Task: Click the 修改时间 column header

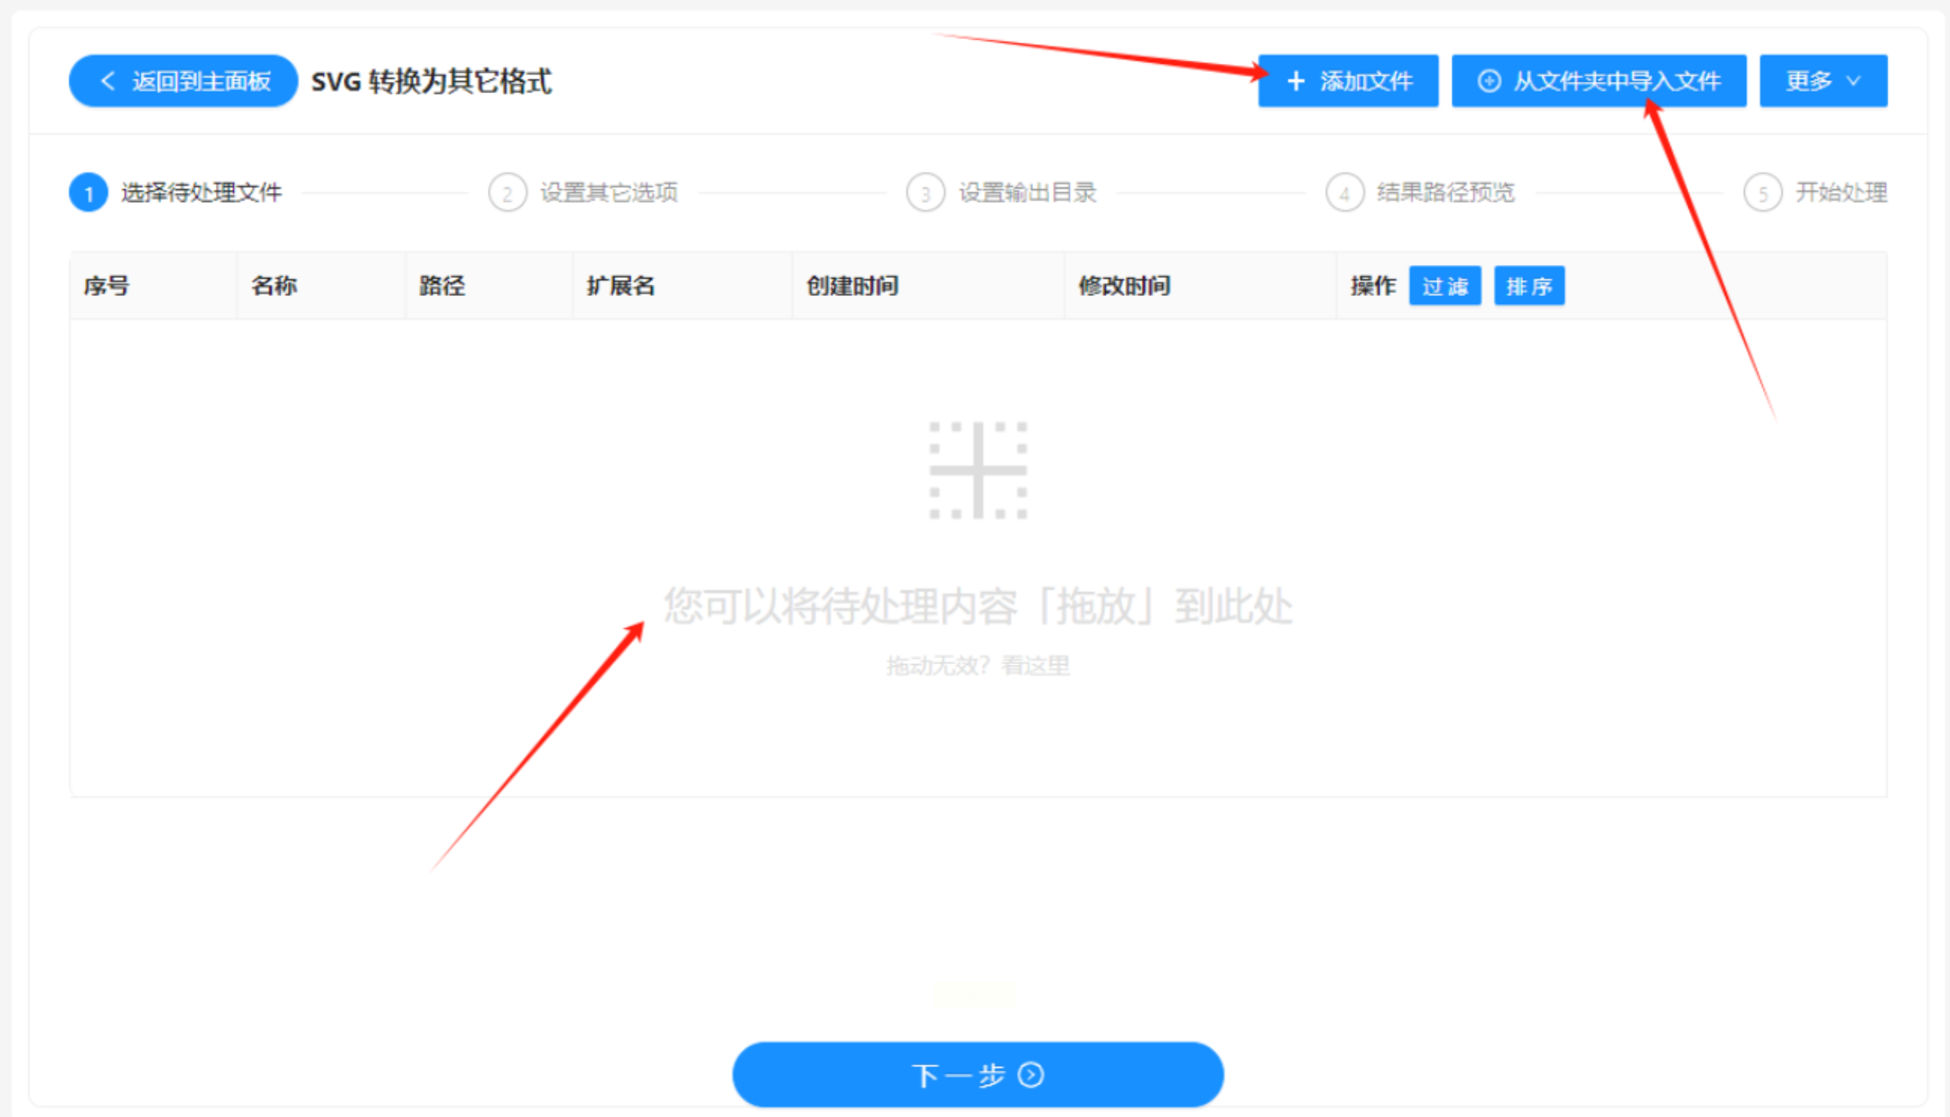Action: [x=1124, y=285]
